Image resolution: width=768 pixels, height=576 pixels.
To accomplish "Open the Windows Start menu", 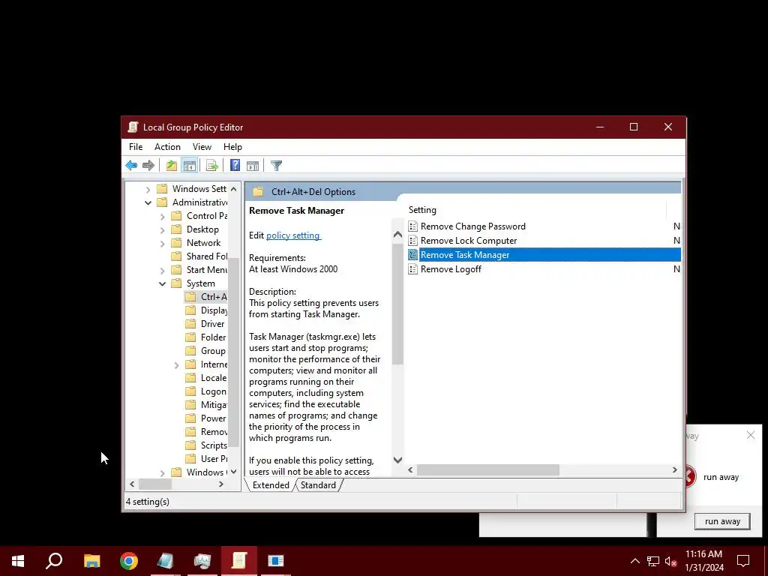I will pyautogui.click(x=18, y=561).
